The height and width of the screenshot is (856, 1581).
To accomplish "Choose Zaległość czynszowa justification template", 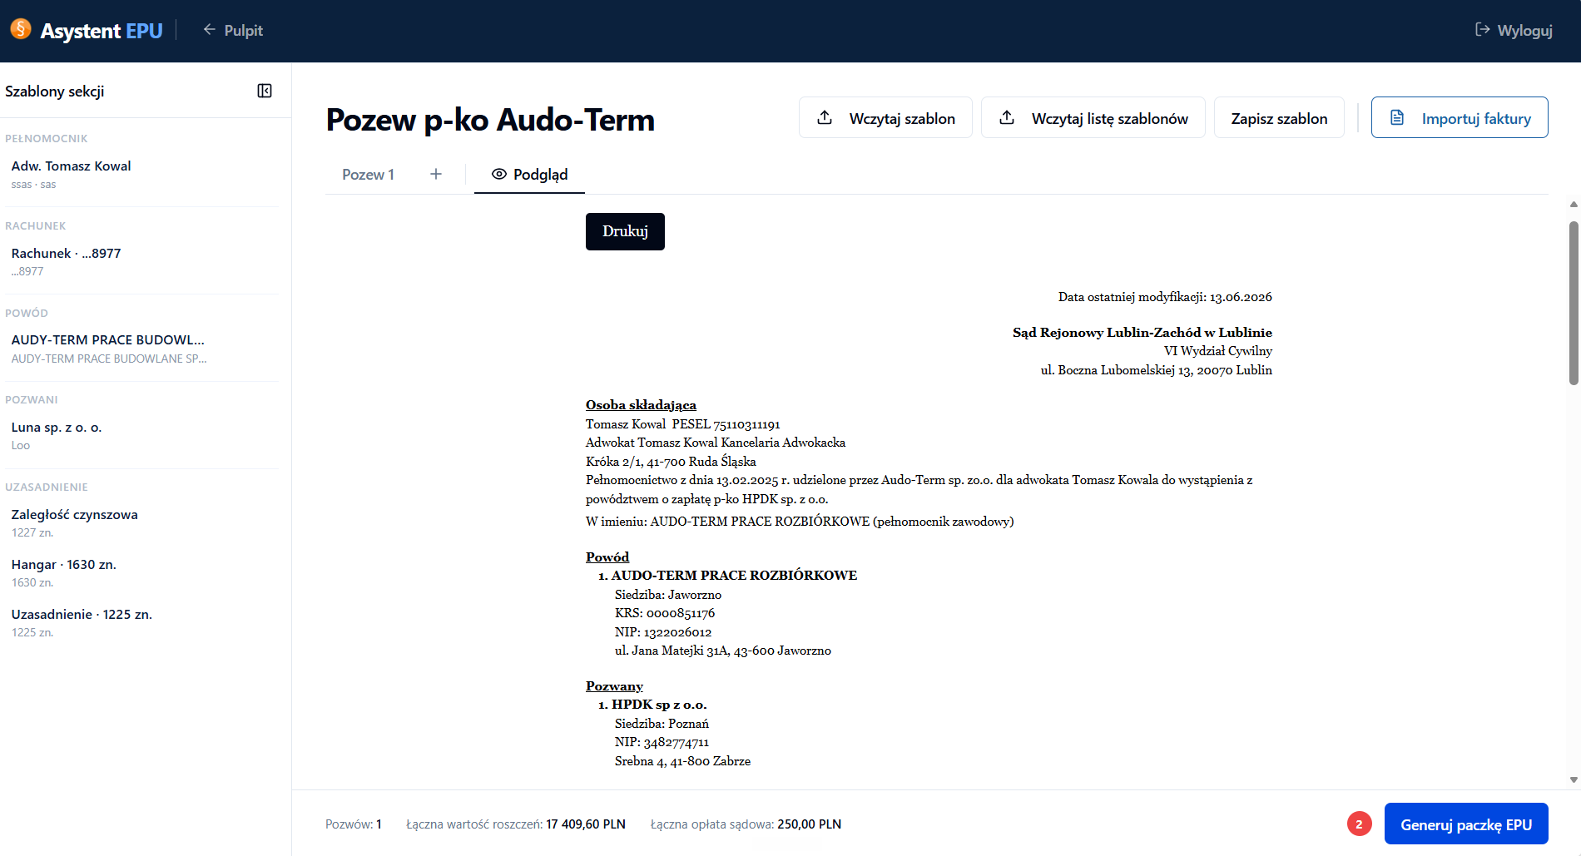I will click(x=143, y=522).
